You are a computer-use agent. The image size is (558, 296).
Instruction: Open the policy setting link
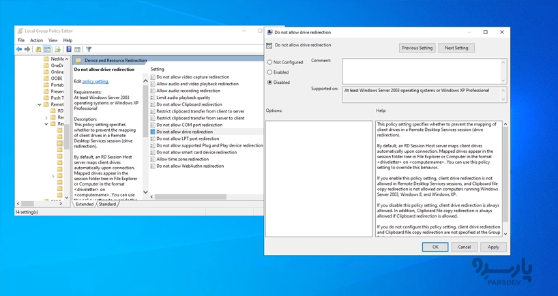[x=96, y=81]
